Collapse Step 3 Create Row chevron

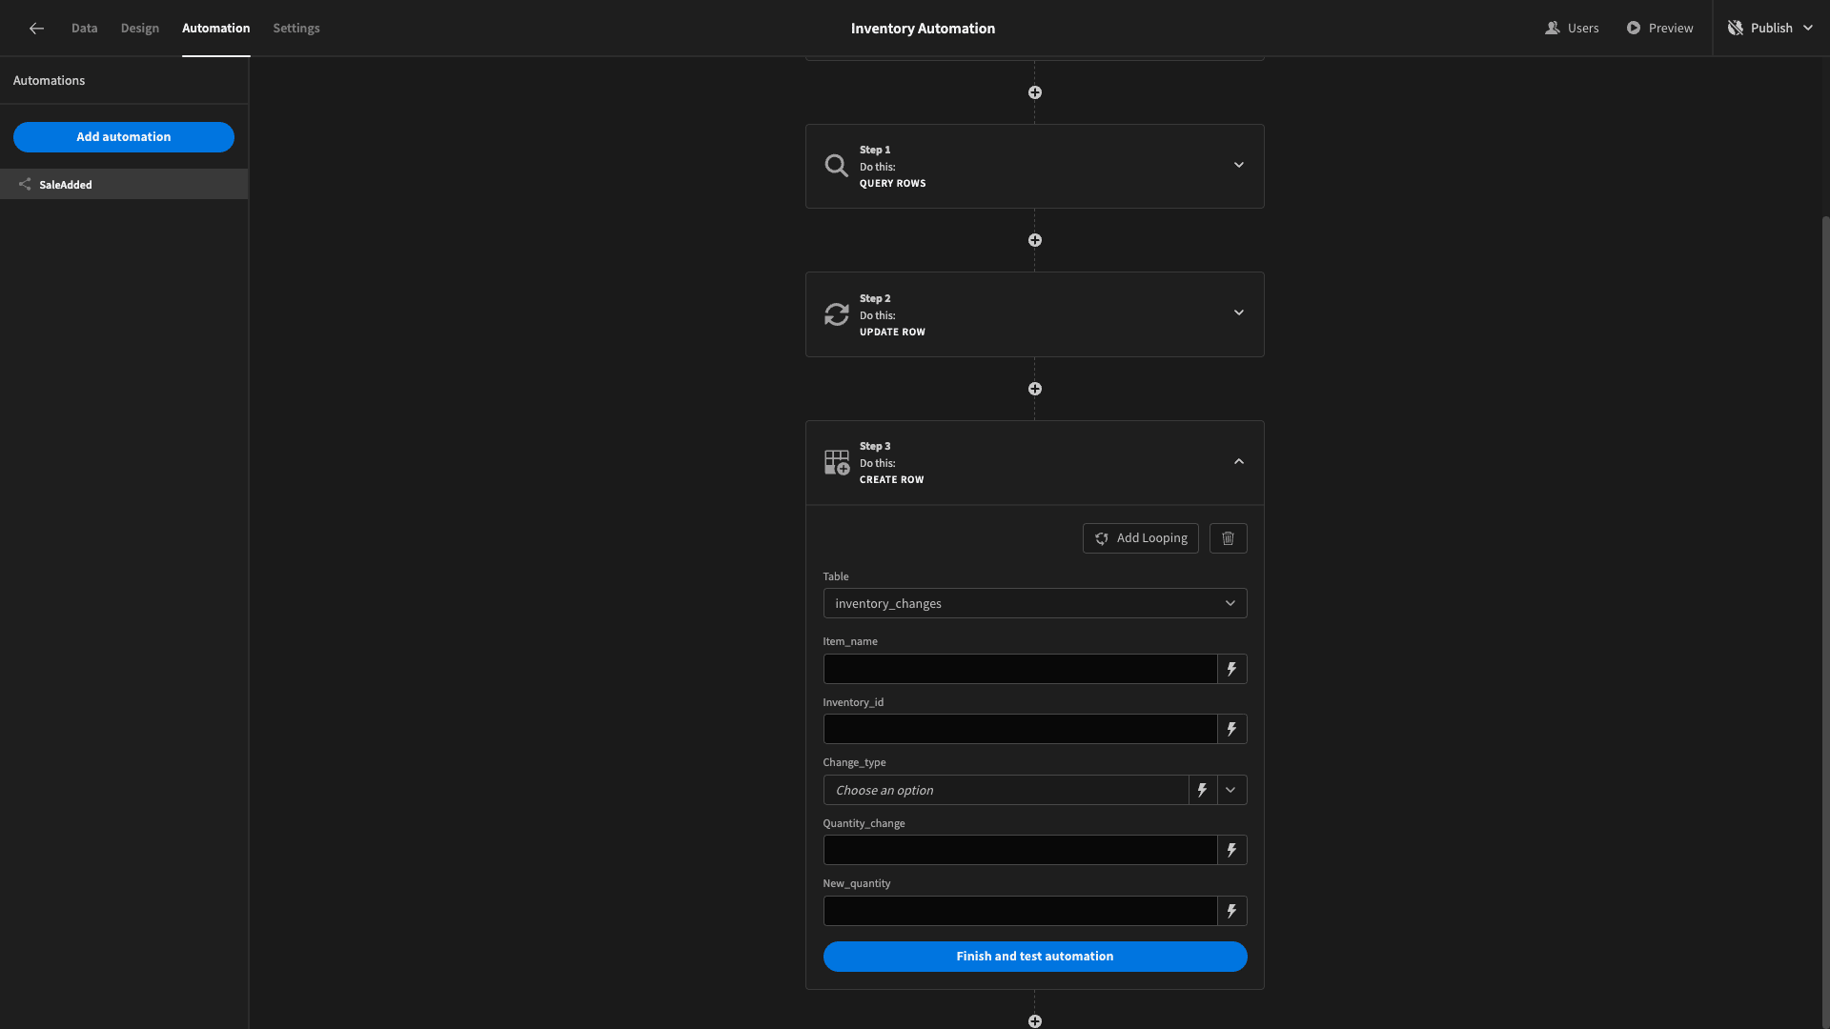coord(1239,461)
